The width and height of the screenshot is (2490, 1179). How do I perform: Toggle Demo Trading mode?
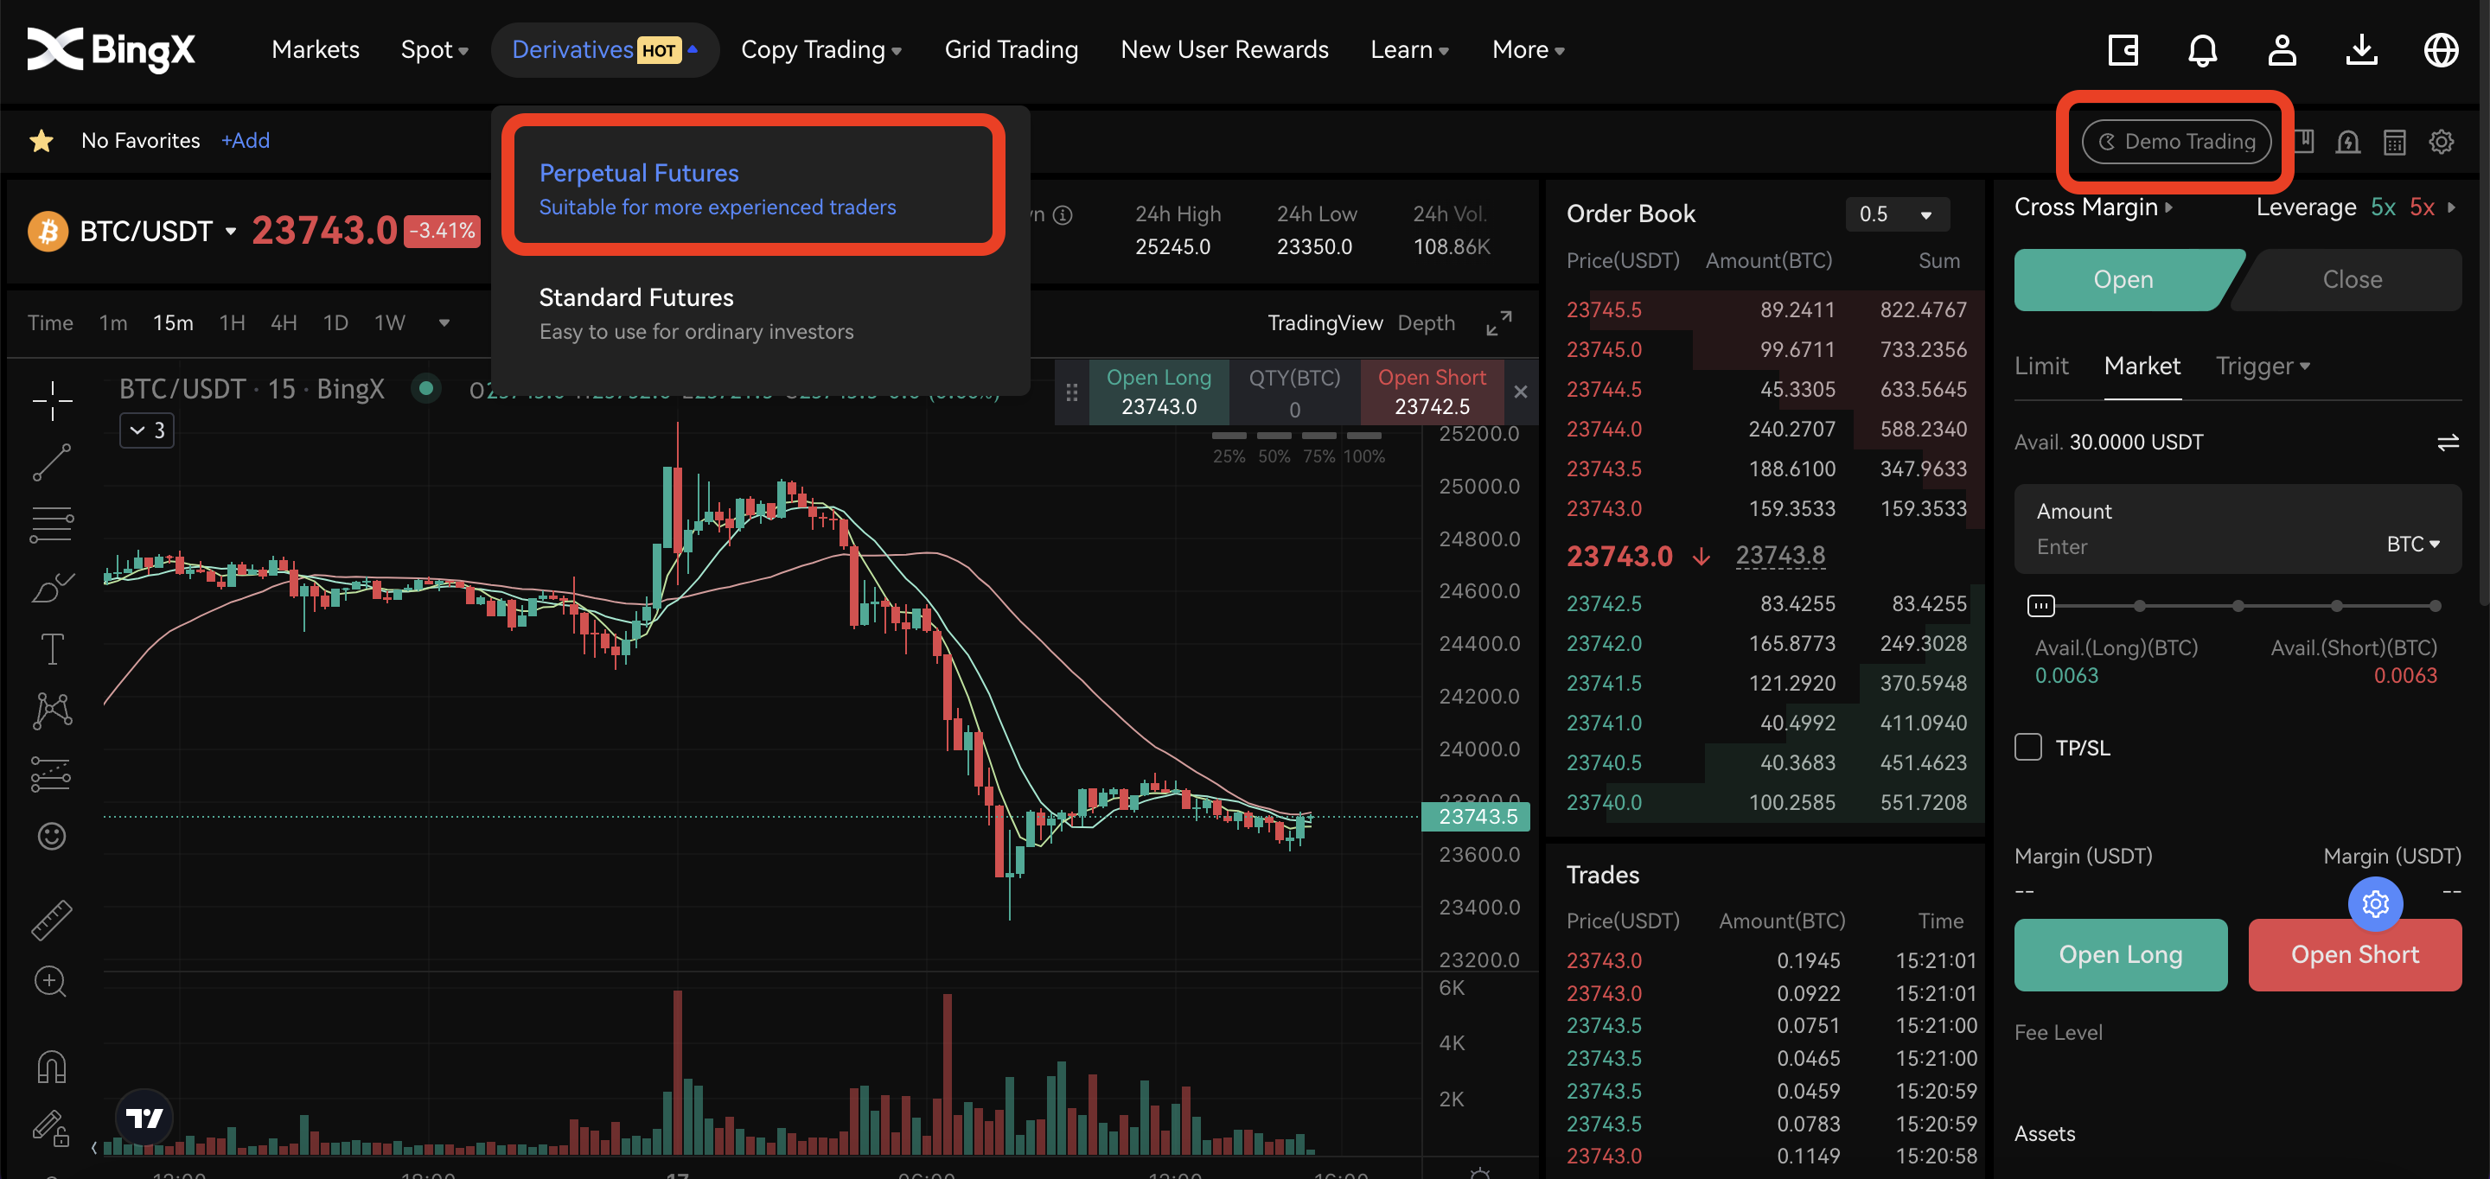point(2175,142)
